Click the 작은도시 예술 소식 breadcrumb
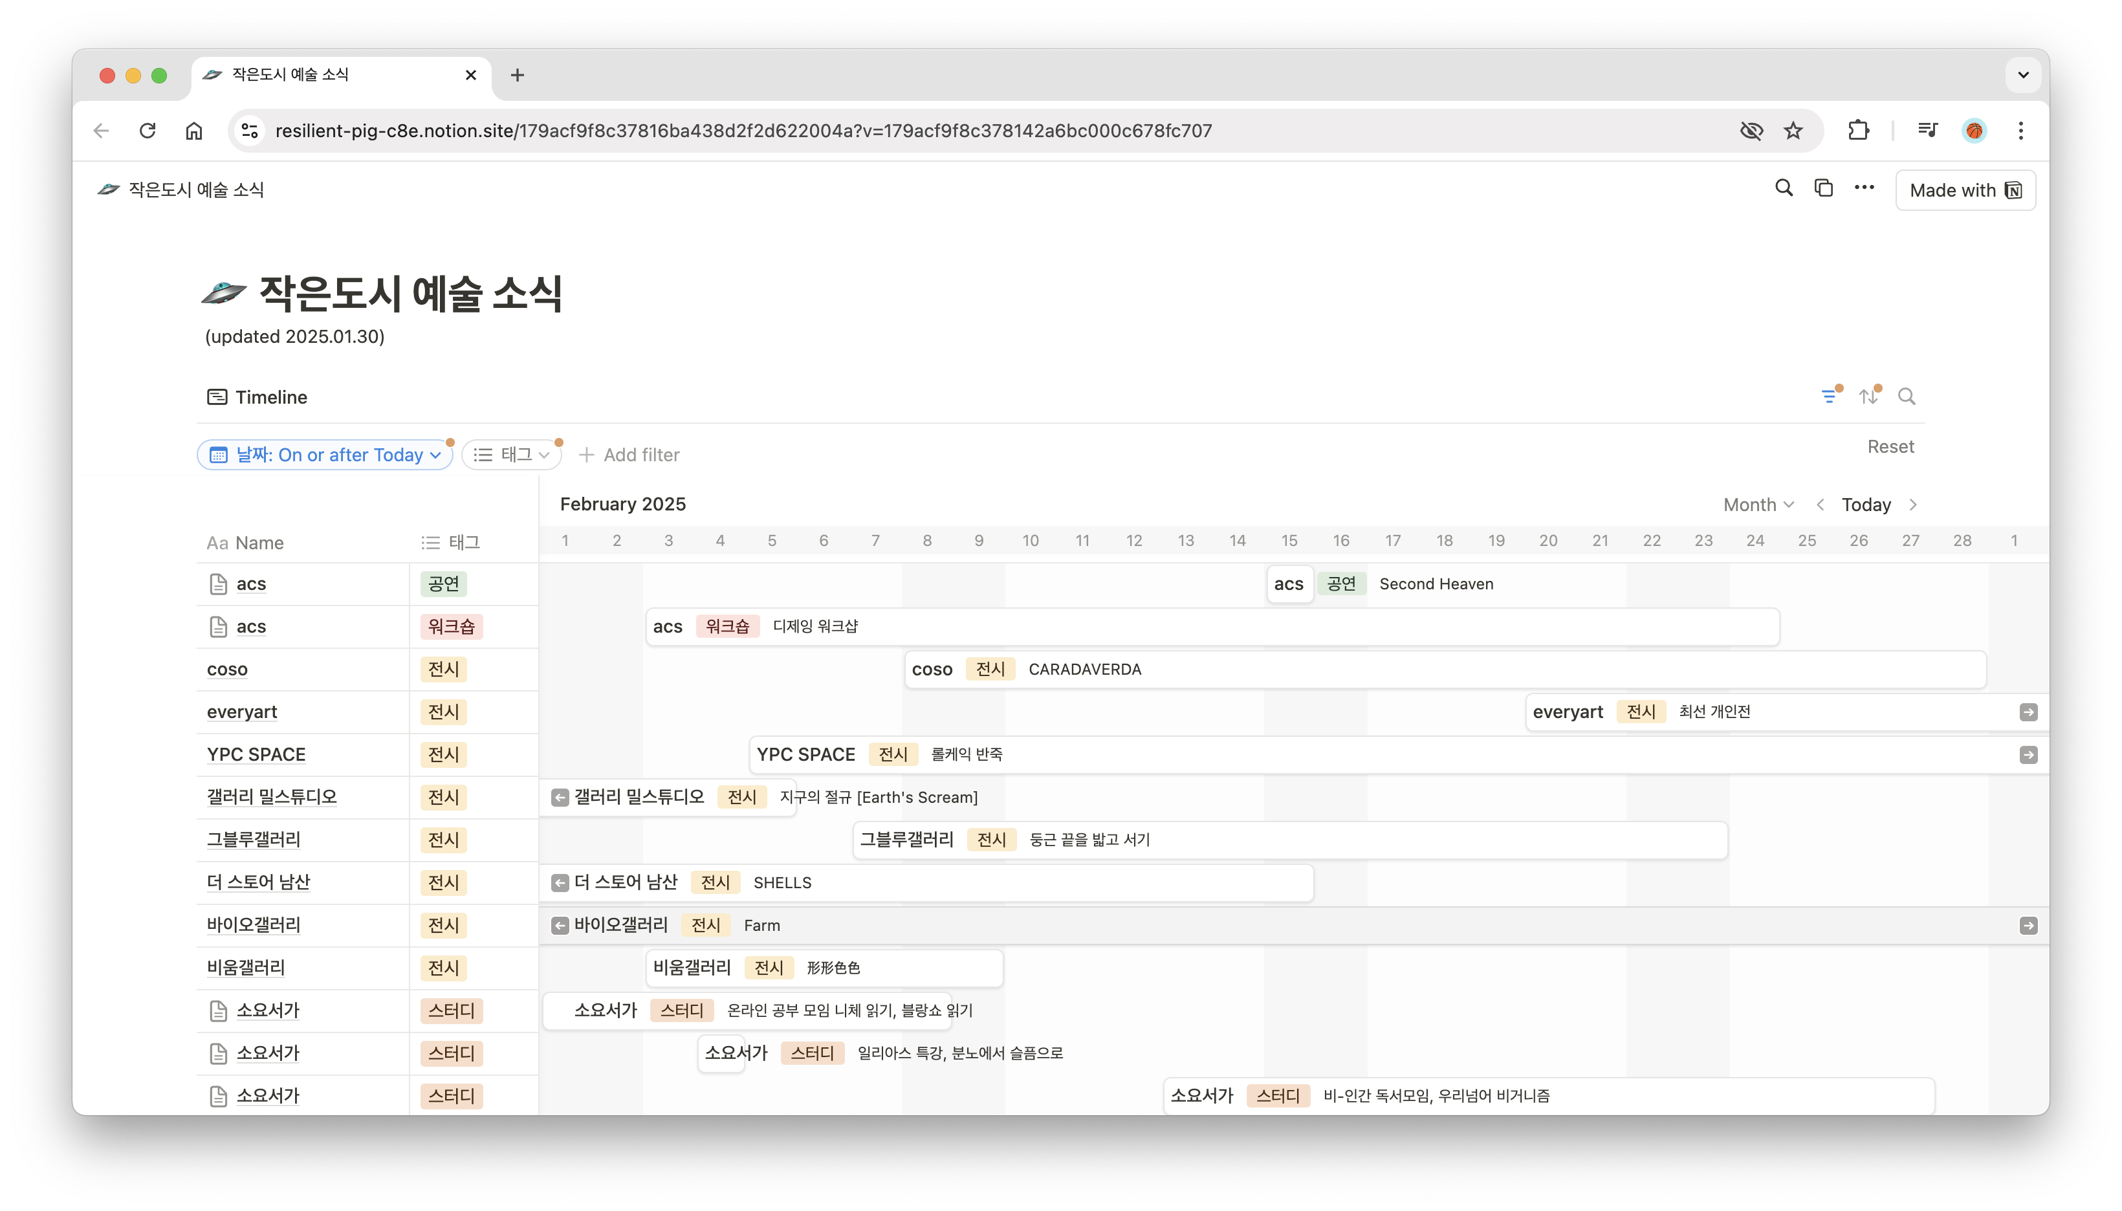Viewport: 2122px width, 1211px height. (x=180, y=190)
